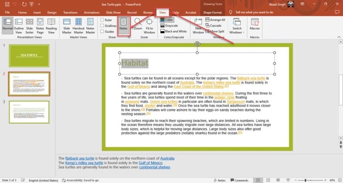Open Show group dialog launcher
Image resolution: width=343 pixels, height=183 pixels.
[129, 37]
